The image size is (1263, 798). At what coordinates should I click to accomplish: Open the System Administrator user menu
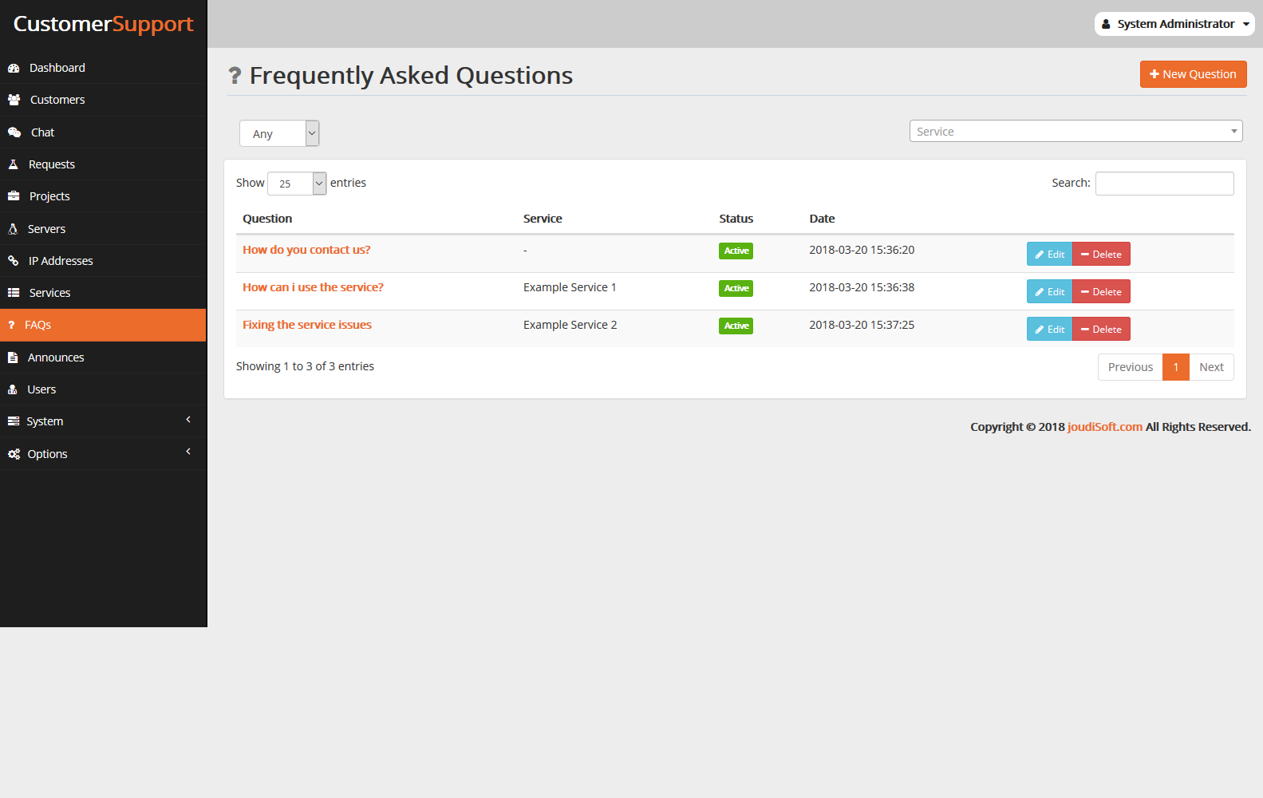click(1174, 24)
